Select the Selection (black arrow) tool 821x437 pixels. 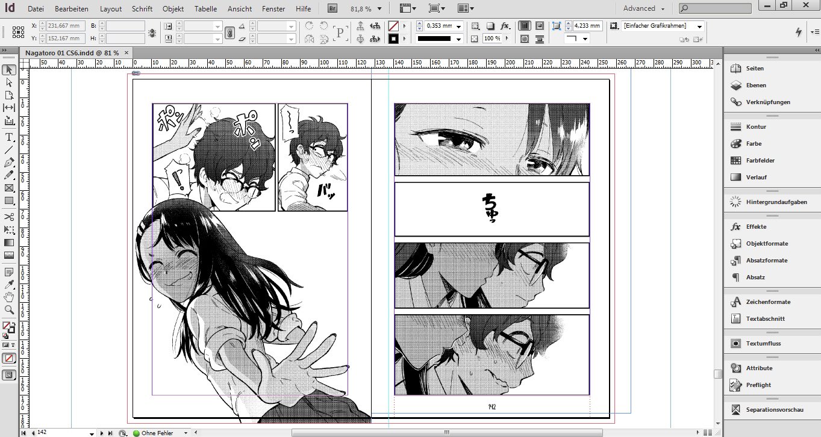(x=9, y=70)
